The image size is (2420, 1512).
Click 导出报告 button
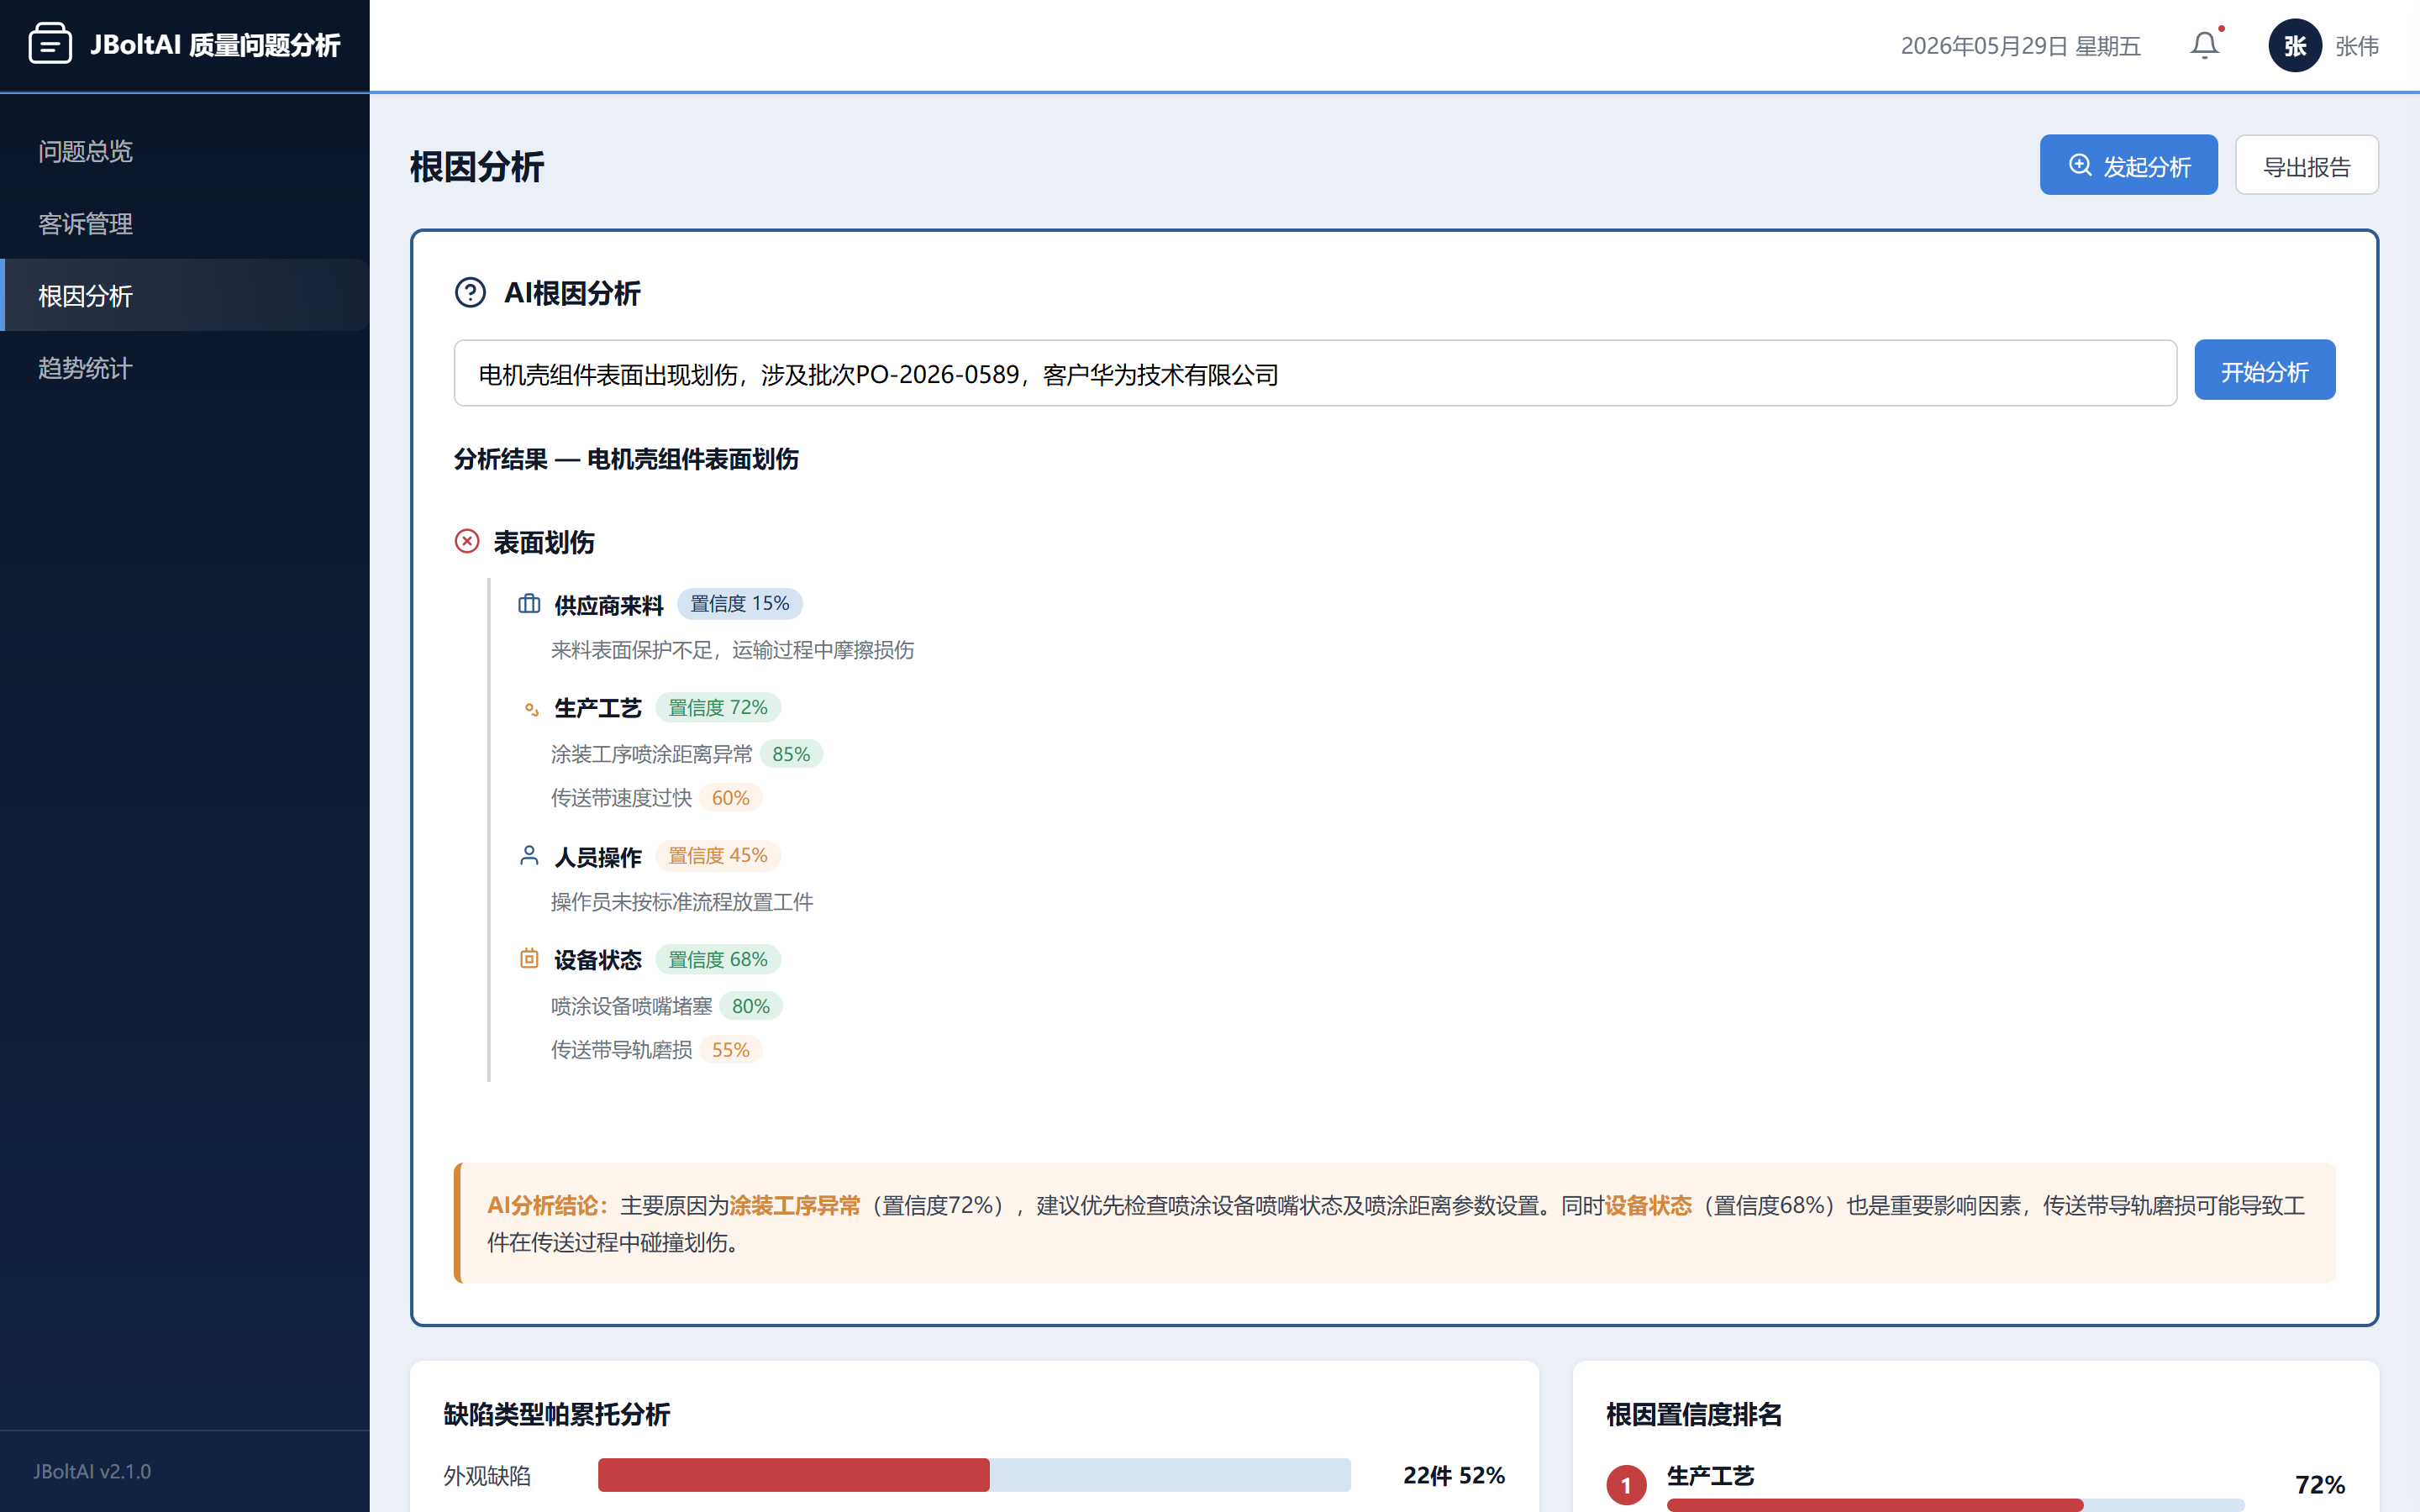[x=2306, y=165]
